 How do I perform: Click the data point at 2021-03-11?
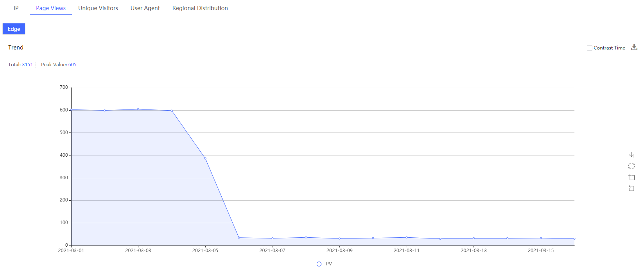407,237
